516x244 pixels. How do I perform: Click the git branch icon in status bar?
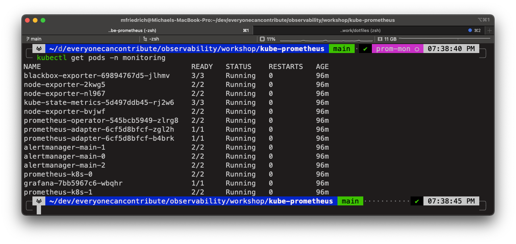(x=28, y=39)
